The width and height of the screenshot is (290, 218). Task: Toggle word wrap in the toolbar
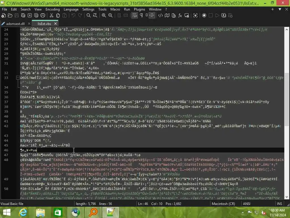click(x=135, y=16)
